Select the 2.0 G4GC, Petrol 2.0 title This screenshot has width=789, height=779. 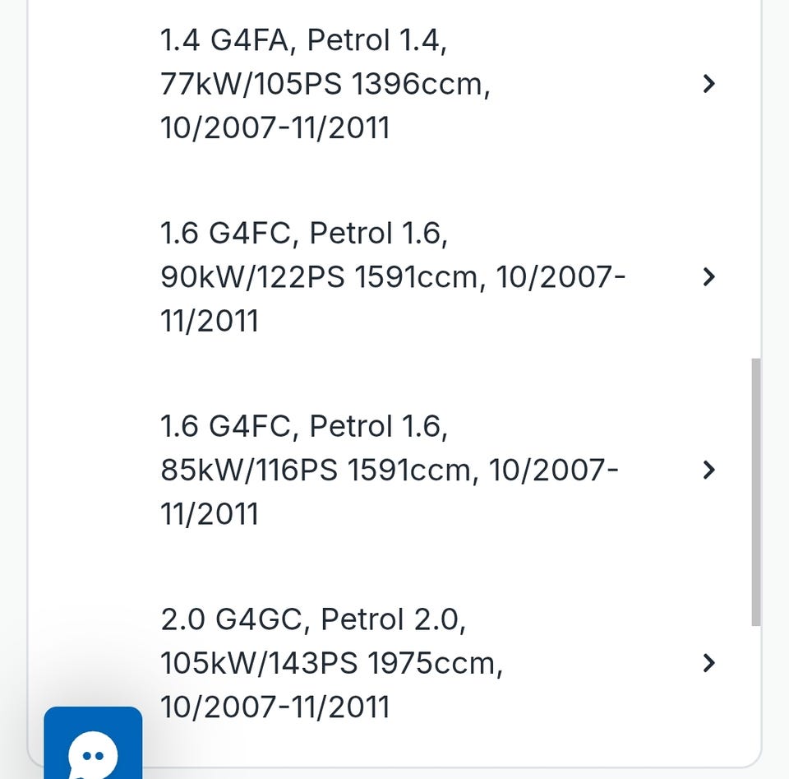pyautogui.click(x=313, y=619)
